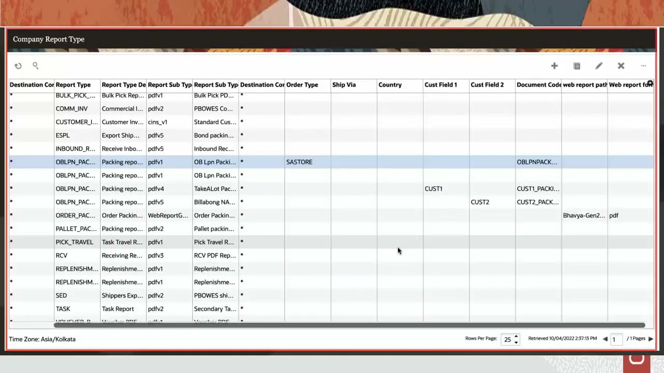Refresh the Company Report Type list
The image size is (664, 373).
pos(18,66)
